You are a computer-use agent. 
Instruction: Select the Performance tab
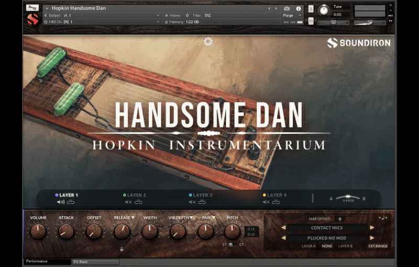point(37,261)
